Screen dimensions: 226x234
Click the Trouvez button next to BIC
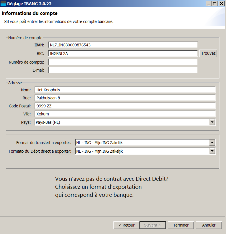208,54
